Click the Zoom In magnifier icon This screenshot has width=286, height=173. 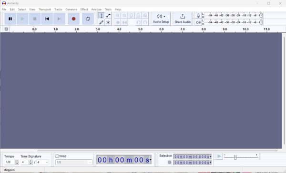[118, 16]
